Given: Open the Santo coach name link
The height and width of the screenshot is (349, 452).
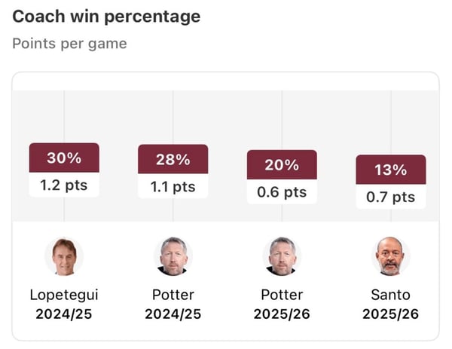Looking at the screenshot, I should [x=390, y=295].
